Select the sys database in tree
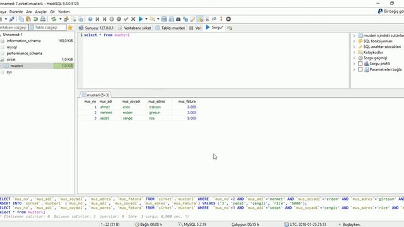Screen dimensions: 404x227 [9, 72]
